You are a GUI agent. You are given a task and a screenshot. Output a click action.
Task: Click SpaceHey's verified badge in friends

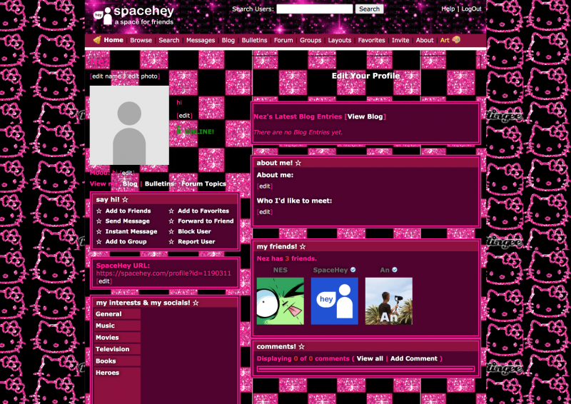(x=353, y=270)
